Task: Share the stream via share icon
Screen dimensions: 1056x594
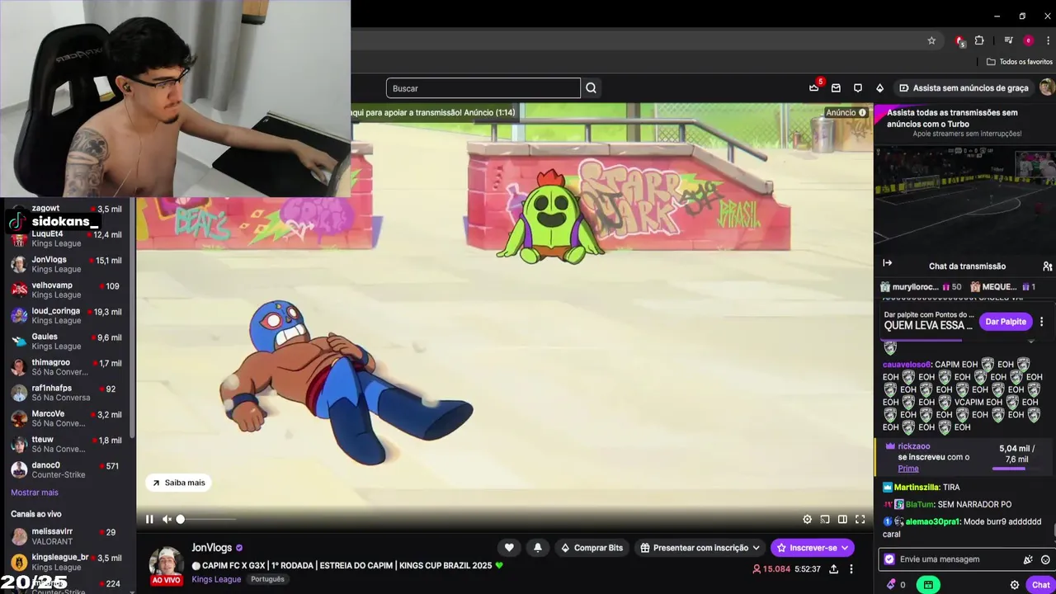Action: [834, 568]
